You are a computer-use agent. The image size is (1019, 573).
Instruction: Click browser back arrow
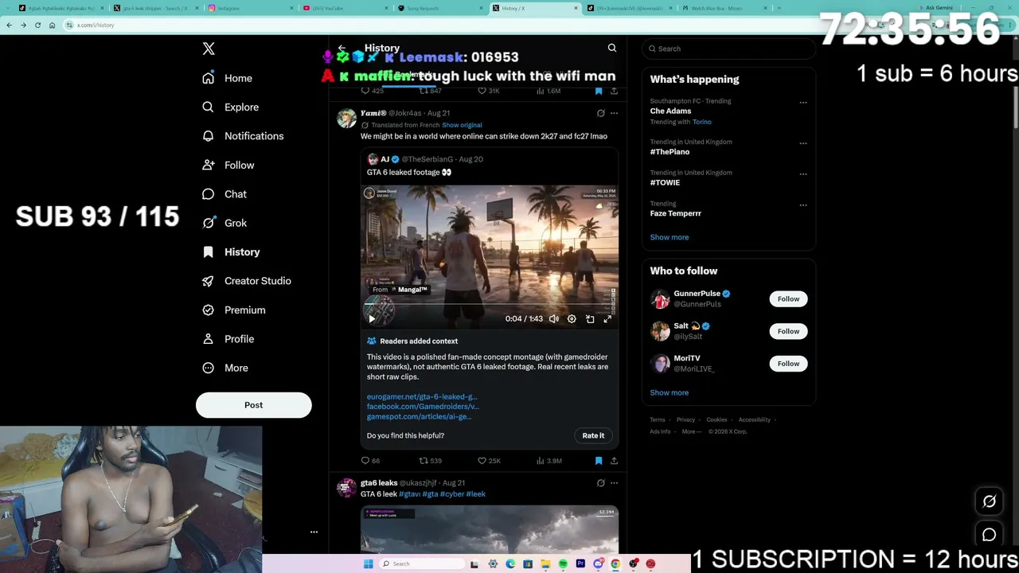tap(9, 25)
